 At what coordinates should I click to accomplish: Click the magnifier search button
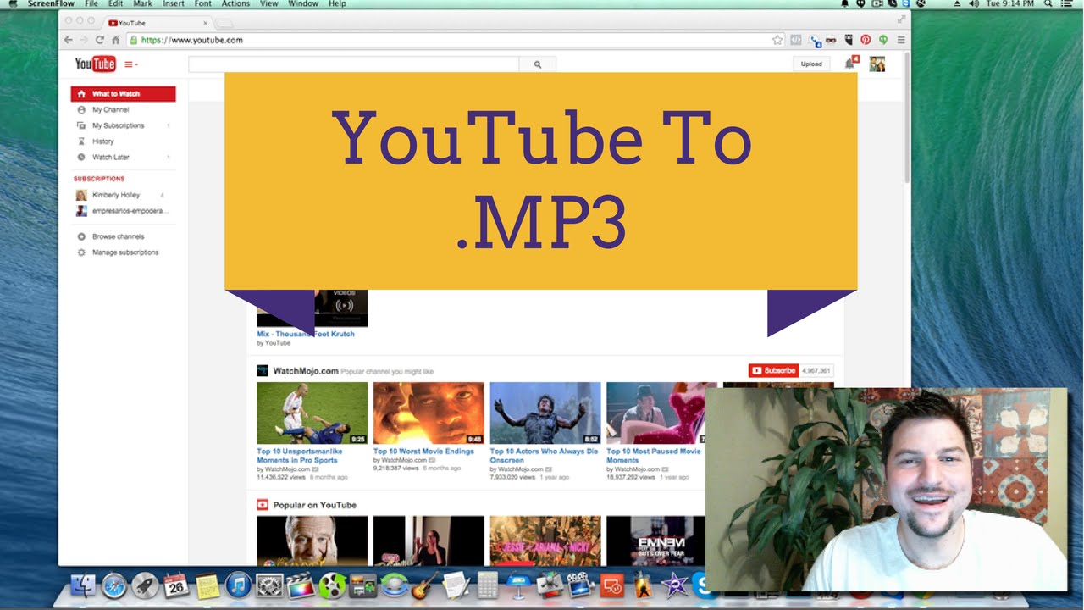coord(538,64)
